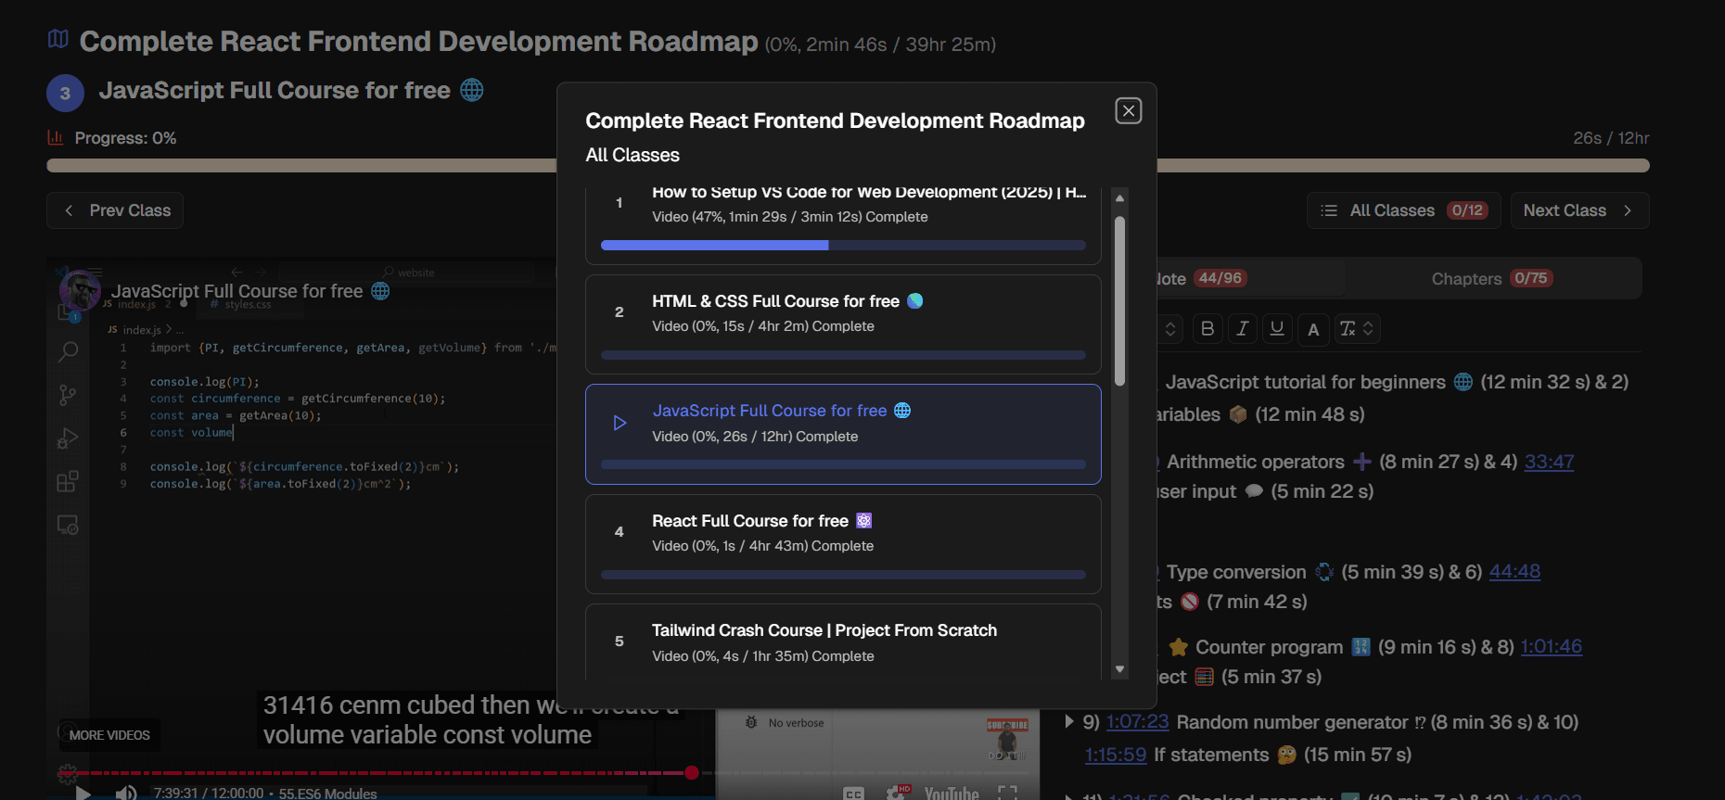The image size is (1725, 800).
Task: Jump to timestamp 33:47 in notes
Action: pos(1549,462)
